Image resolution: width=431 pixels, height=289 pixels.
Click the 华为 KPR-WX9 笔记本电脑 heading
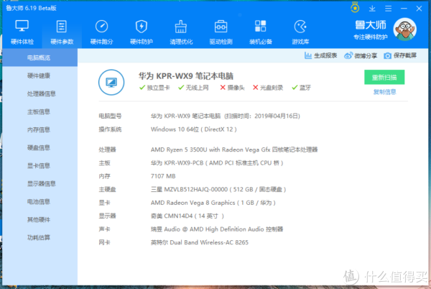(x=186, y=76)
